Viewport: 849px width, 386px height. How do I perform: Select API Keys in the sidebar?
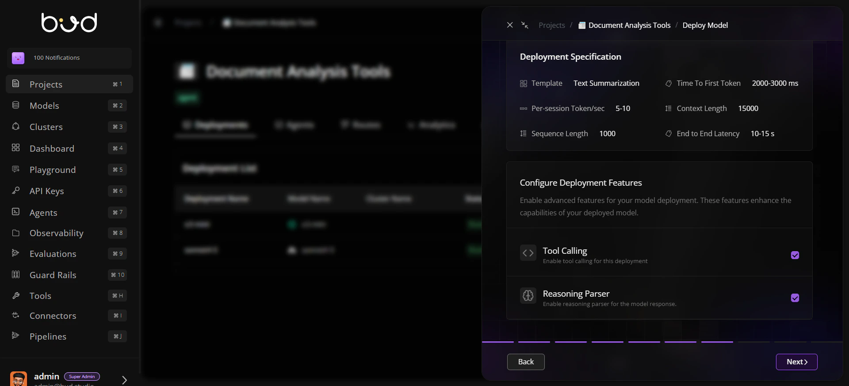point(69,191)
